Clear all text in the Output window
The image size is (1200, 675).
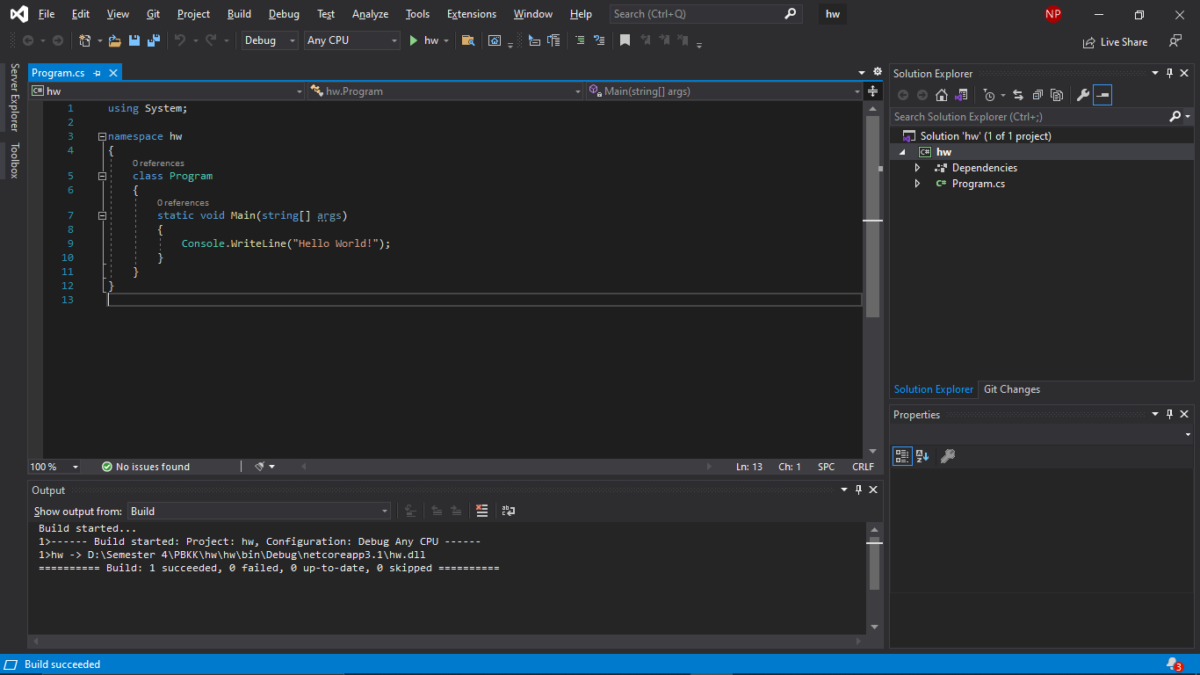[481, 511]
